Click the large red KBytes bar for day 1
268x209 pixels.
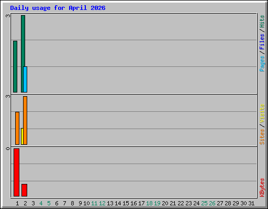click(16, 172)
